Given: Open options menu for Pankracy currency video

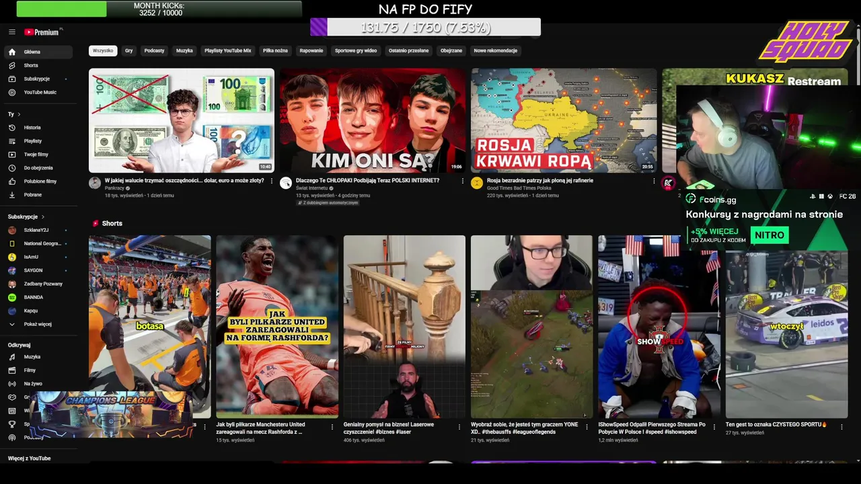Looking at the screenshot, I should coord(272,181).
